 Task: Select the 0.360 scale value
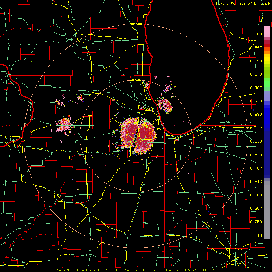(256, 195)
